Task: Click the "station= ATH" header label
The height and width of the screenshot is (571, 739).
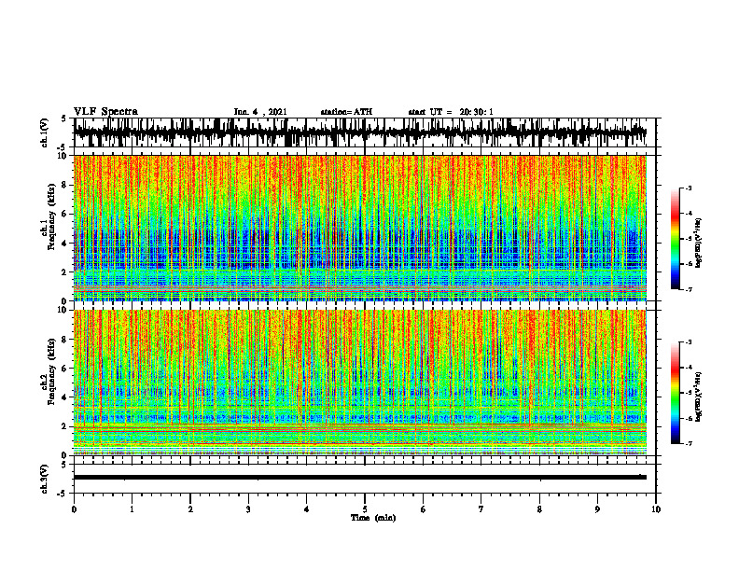Action: click(x=346, y=112)
